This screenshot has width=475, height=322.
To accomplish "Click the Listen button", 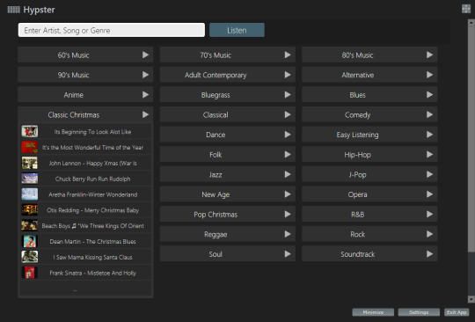I will [x=237, y=30].
